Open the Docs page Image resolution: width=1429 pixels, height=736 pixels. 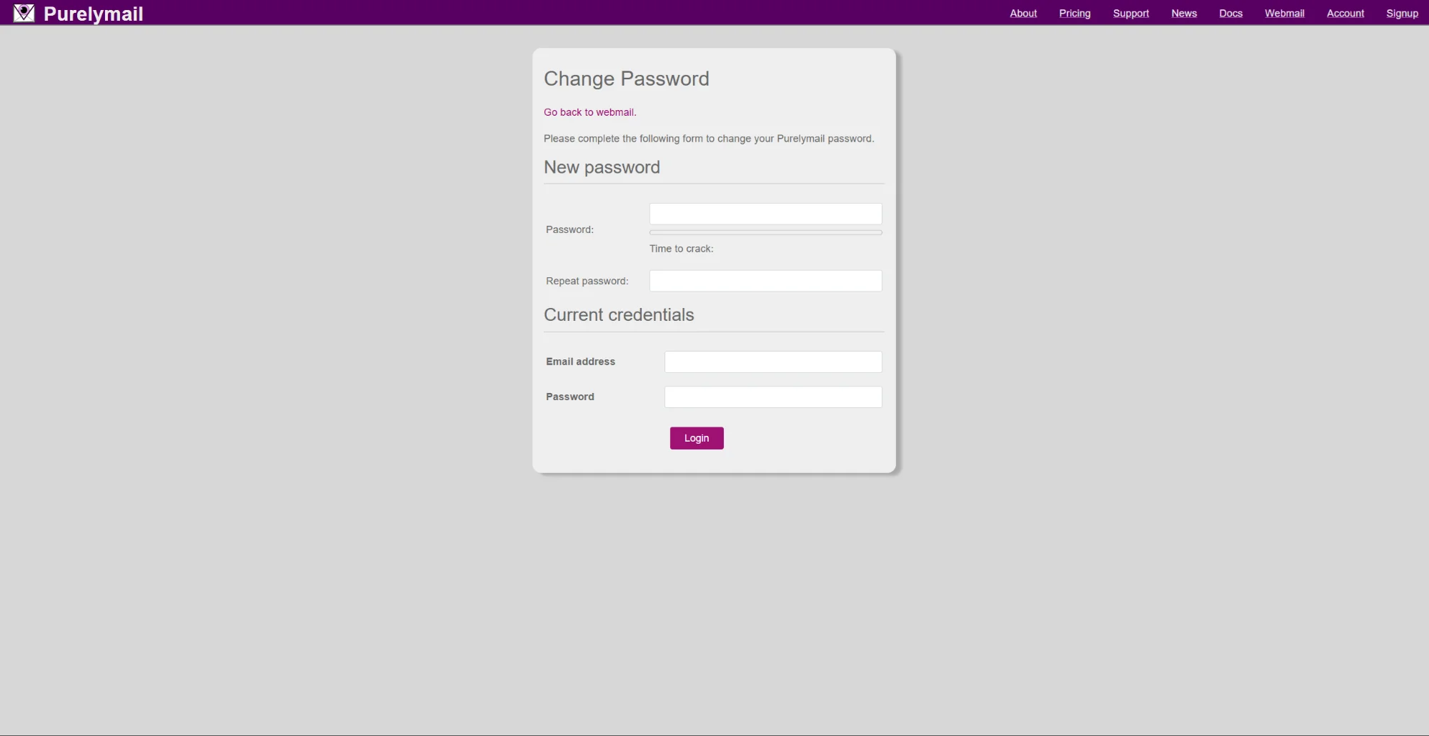coord(1230,13)
